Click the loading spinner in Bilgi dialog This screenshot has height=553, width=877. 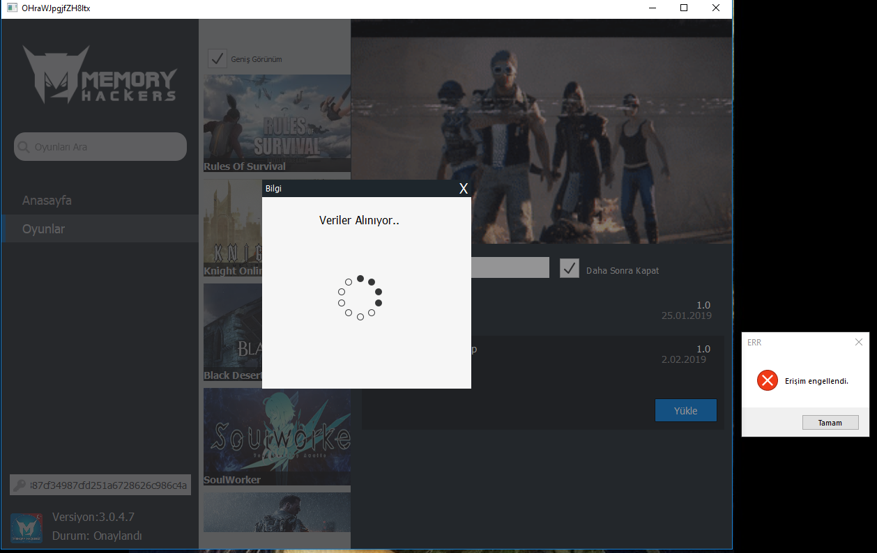point(360,297)
